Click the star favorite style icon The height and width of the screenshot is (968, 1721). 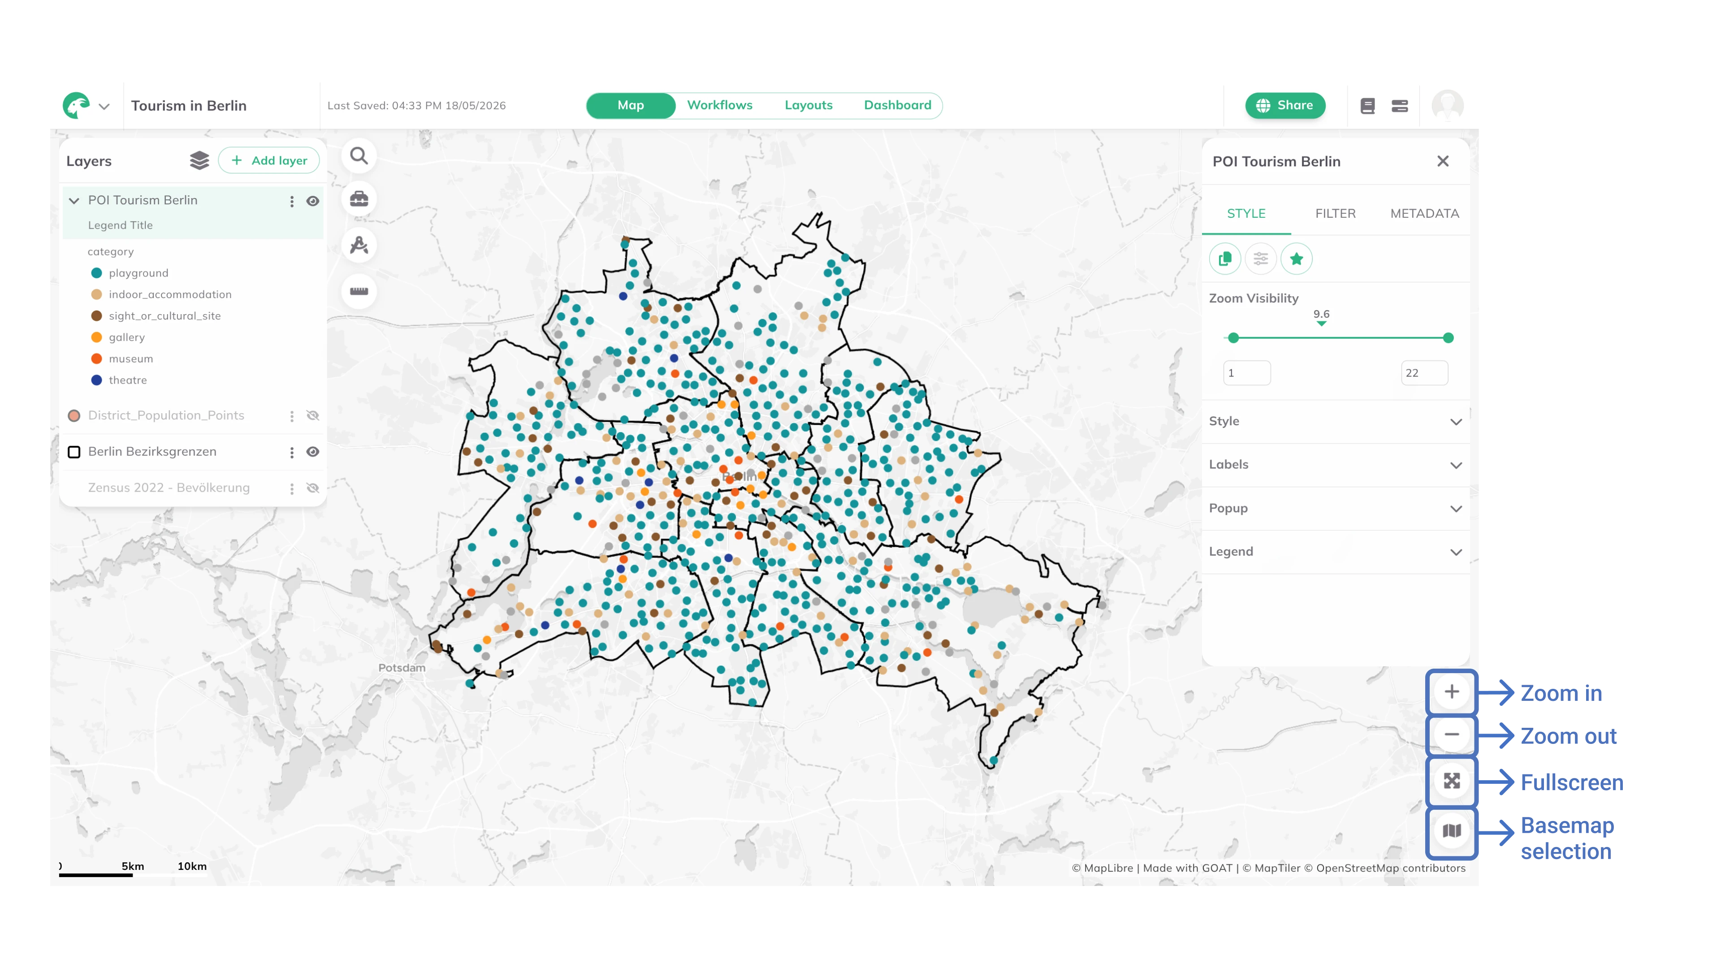pos(1296,259)
